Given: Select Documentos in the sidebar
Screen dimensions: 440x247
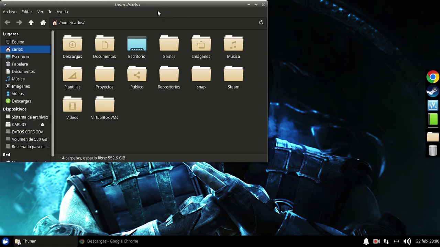Looking at the screenshot, I should (25, 71).
